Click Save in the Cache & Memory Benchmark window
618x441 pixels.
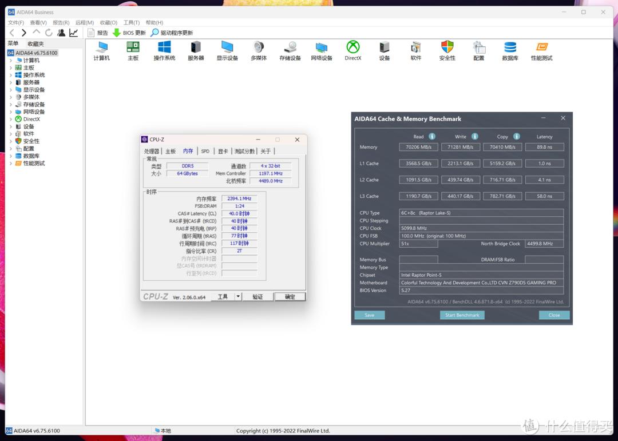pyautogui.click(x=369, y=315)
